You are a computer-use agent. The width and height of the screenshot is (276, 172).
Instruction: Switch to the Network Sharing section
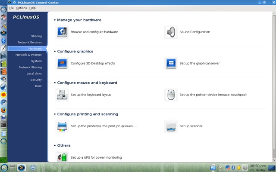30,67
